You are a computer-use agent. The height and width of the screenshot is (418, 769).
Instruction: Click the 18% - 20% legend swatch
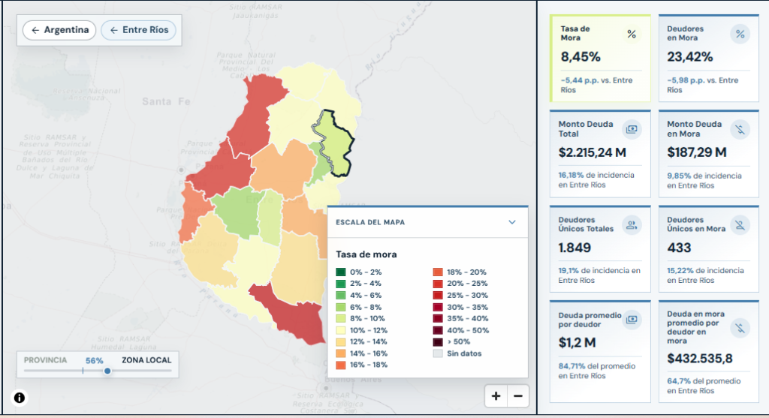click(438, 272)
